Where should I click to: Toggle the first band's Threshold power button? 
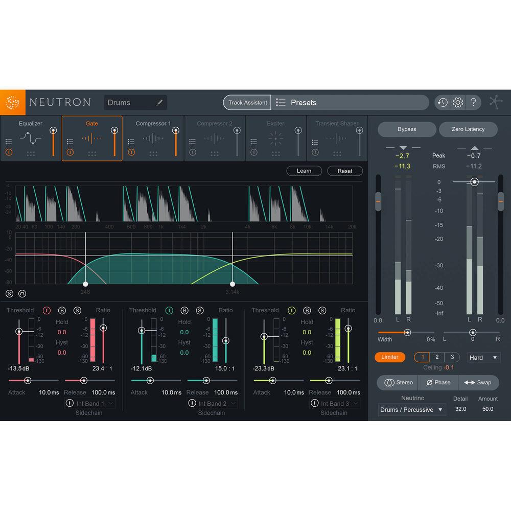(46, 310)
